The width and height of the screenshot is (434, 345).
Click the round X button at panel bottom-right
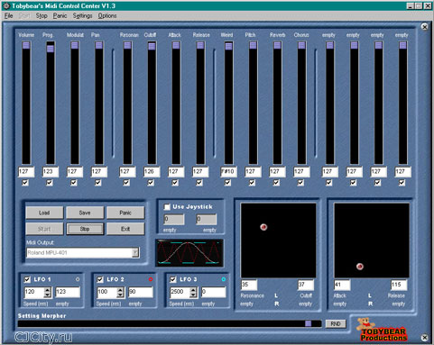424,338
